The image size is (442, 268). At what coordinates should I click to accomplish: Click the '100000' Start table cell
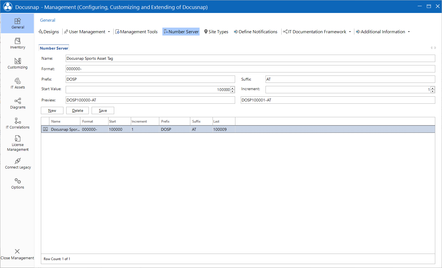[120, 129]
